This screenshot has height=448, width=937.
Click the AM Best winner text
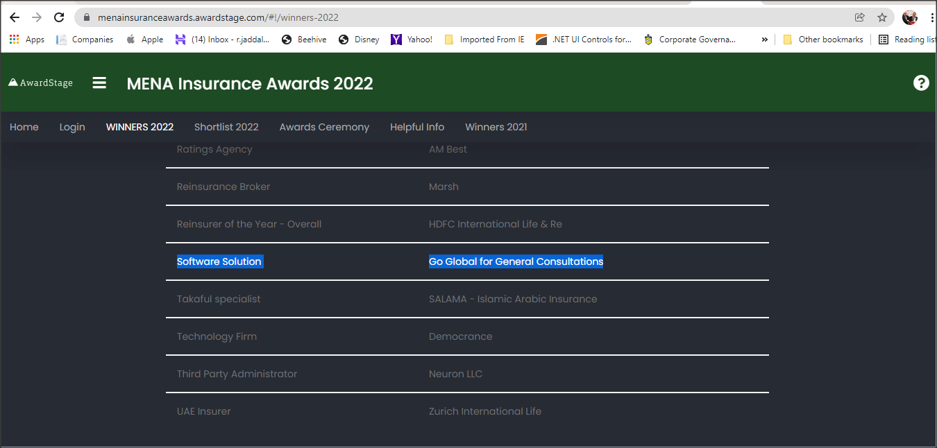[448, 149]
